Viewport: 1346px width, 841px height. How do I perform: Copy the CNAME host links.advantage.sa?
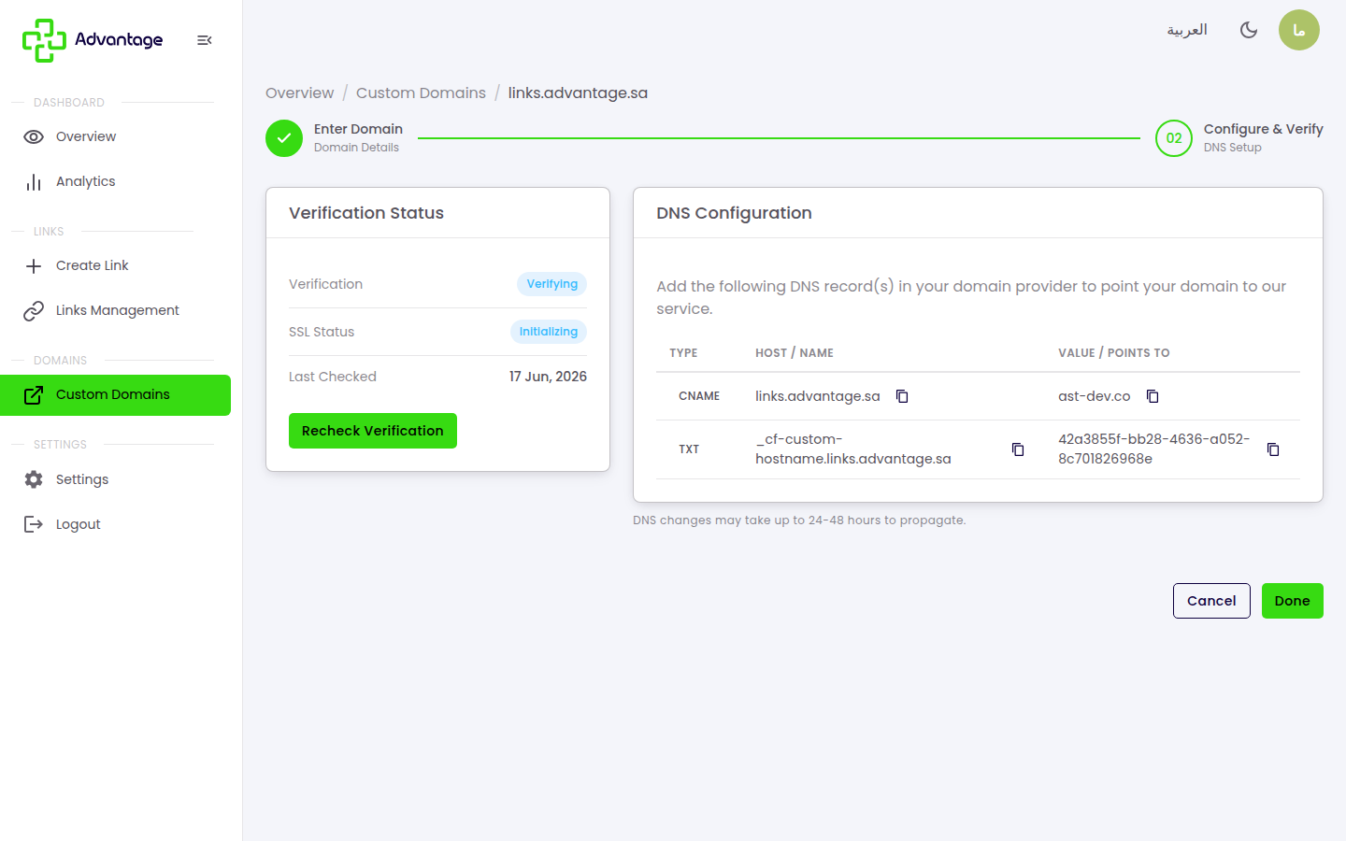click(902, 396)
